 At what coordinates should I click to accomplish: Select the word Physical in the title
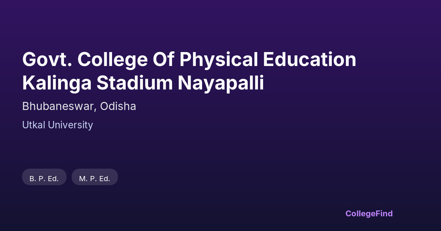tap(219, 59)
